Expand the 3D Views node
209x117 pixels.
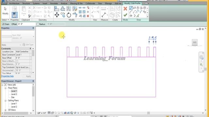pos(6,110)
